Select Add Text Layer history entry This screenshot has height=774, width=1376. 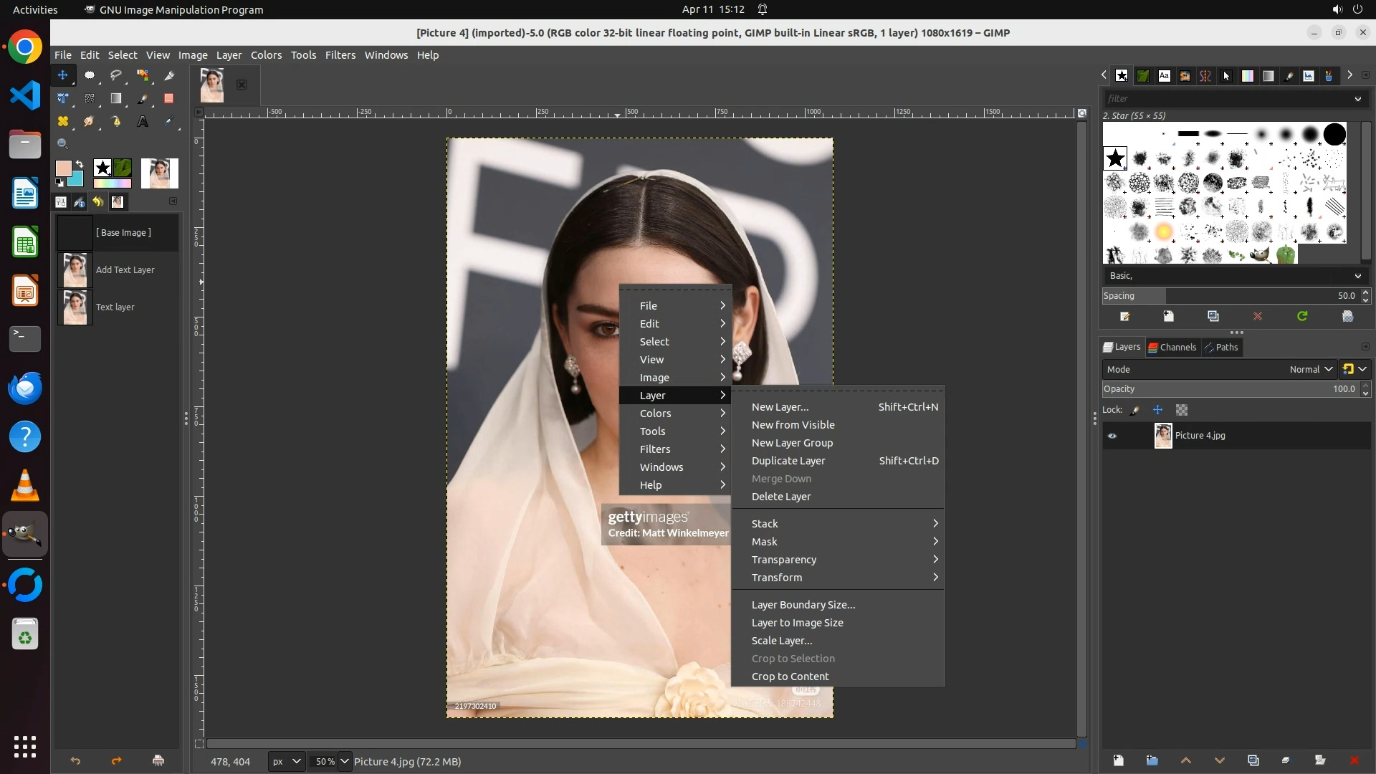125,270
